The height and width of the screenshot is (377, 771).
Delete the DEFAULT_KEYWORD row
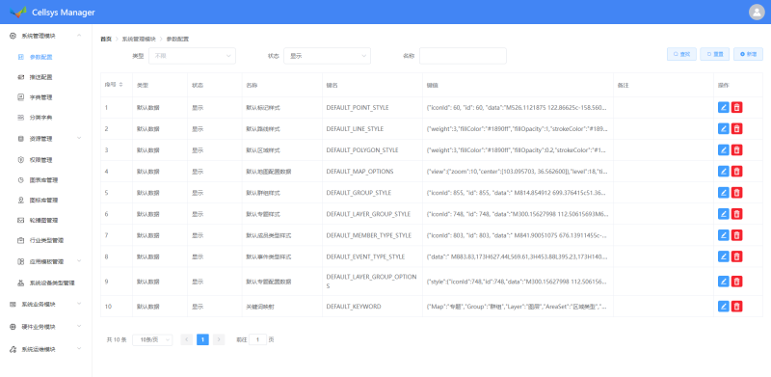(x=736, y=306)
